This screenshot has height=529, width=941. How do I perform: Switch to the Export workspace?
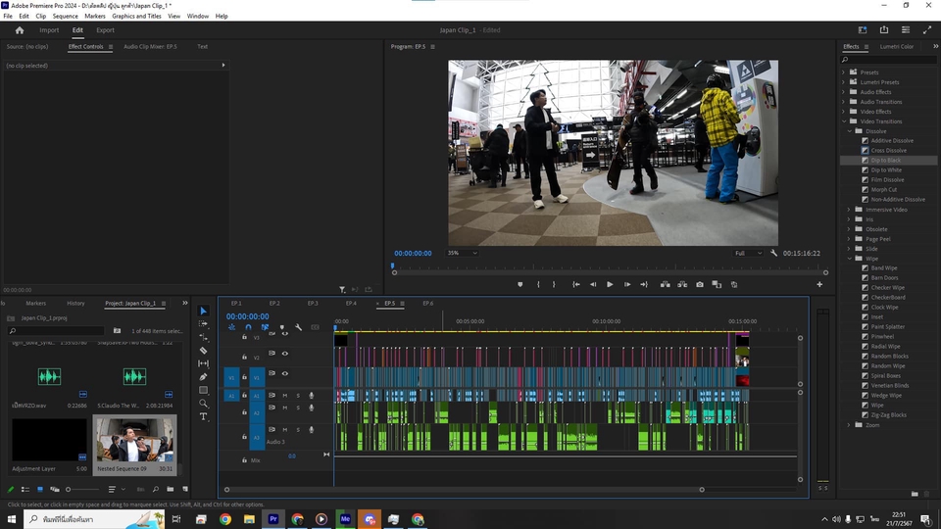pyautogui.click(x=105, y=30)
